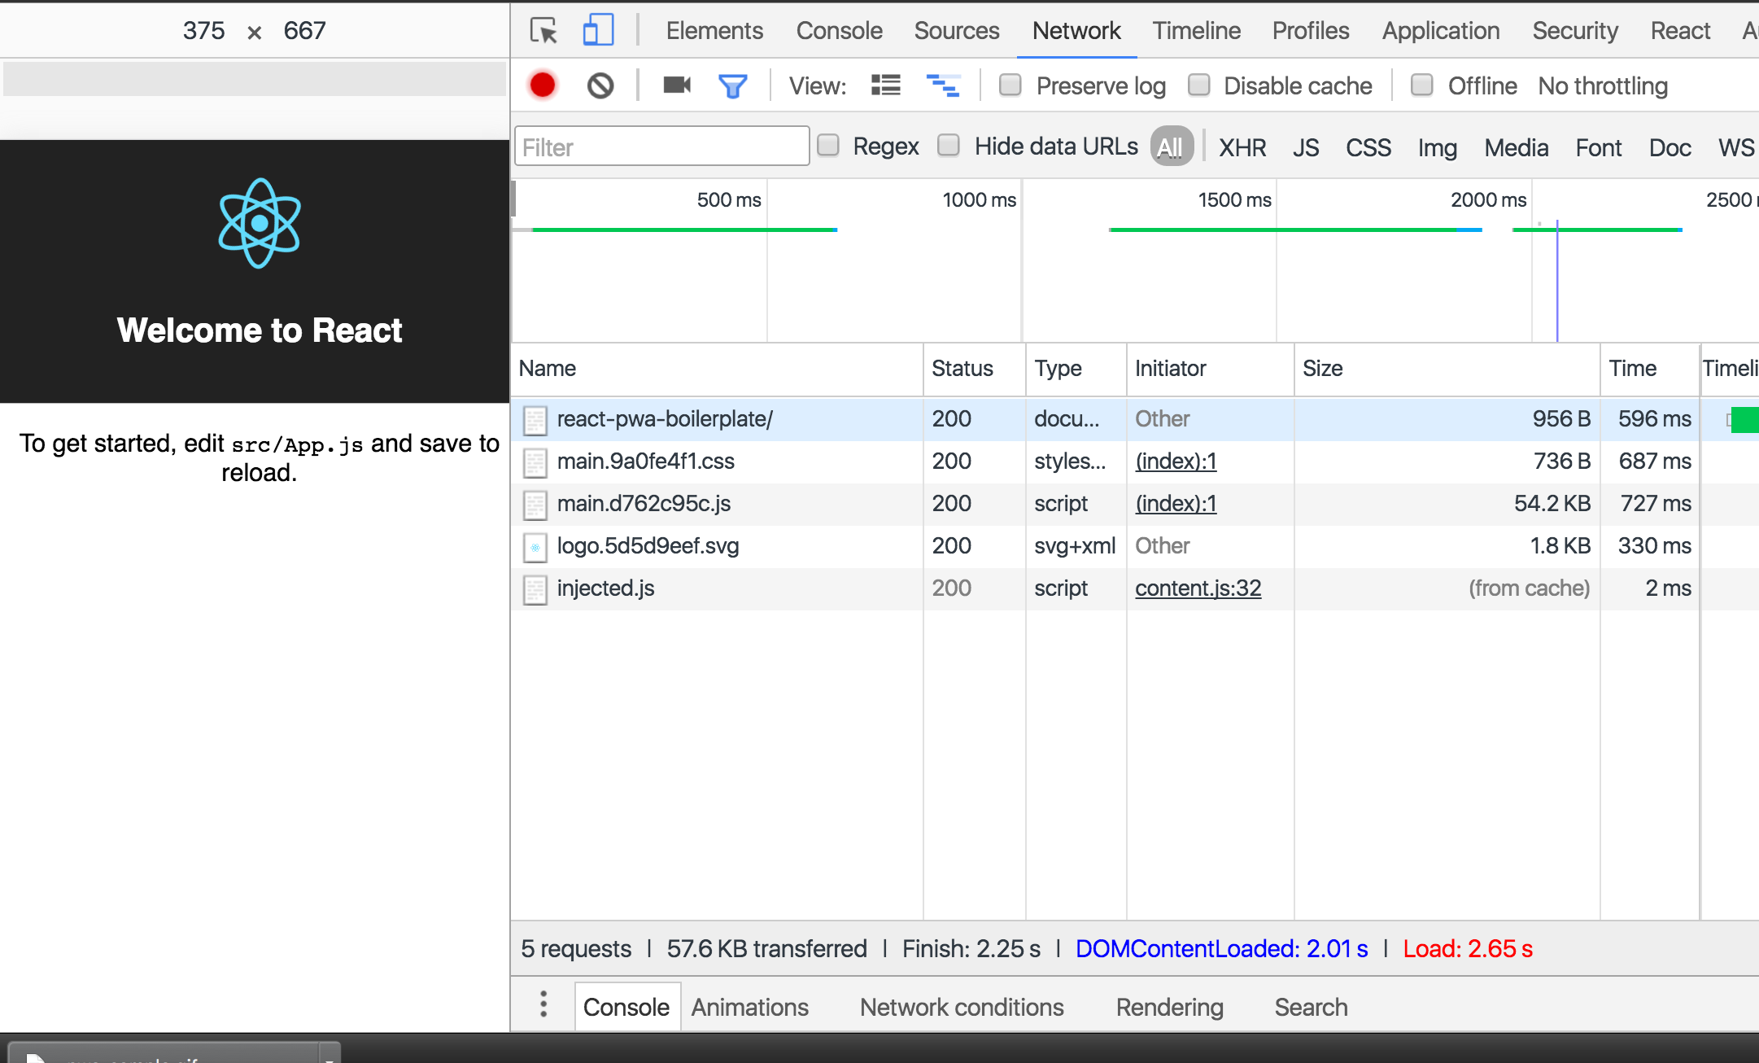This screenshot has height=1063, width=1759.
Task: Open the Timeline tab
Action: tap(1197, 31)
